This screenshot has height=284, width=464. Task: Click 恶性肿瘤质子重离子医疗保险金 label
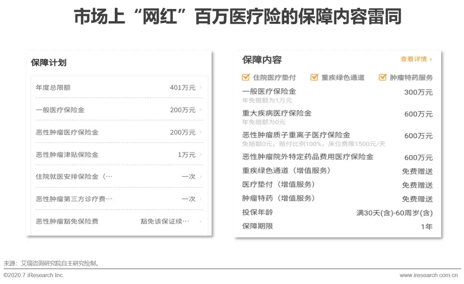coord(296,135)
